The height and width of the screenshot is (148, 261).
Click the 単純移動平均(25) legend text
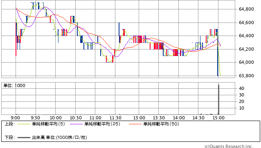pyautogui.click(x=102, y=124)
